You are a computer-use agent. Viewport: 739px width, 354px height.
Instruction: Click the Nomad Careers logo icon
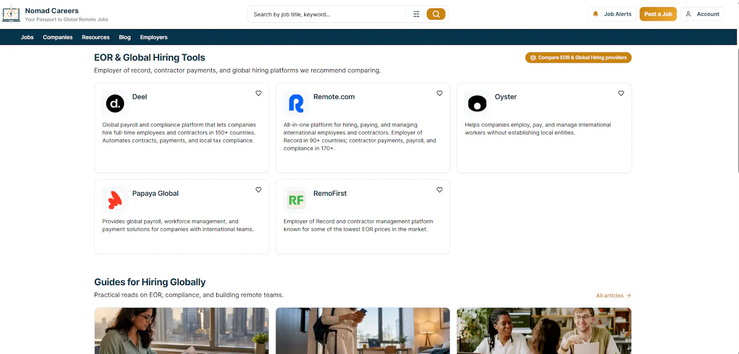tap(11, 14)
